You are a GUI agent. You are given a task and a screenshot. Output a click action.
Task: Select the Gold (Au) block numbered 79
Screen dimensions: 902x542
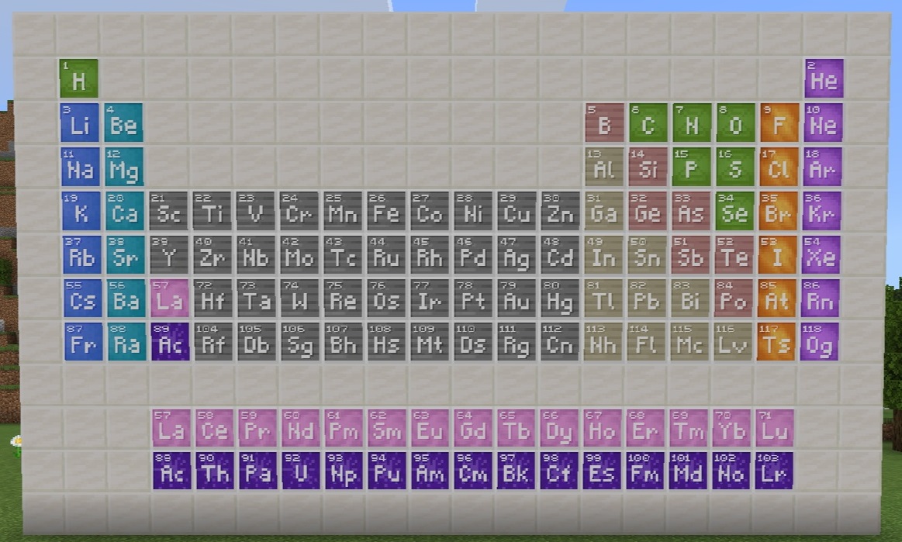coord(517,299)
